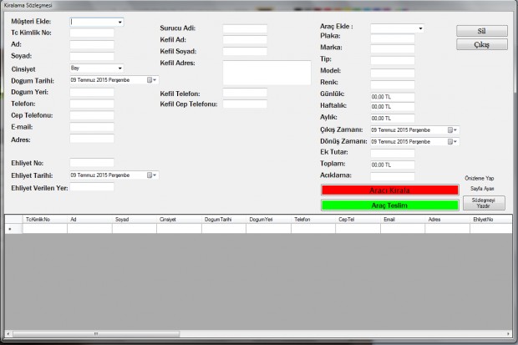The height and width of the screenshot is (345, 518).
Task: Open the Önizleme Yap link
Action: point(480,179)
